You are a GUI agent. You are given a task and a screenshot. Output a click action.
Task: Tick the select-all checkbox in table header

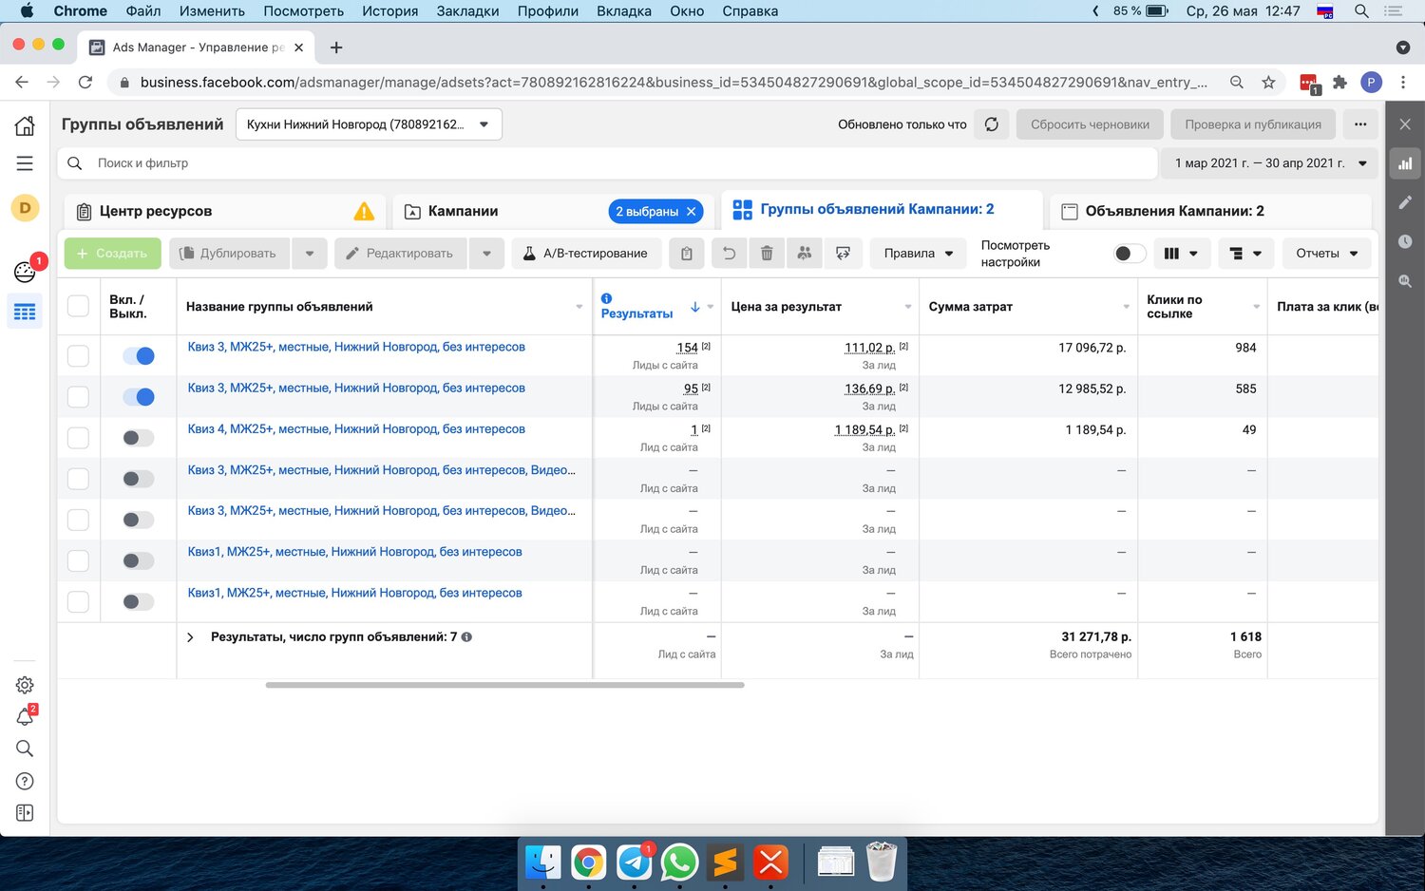click(78, 306)
